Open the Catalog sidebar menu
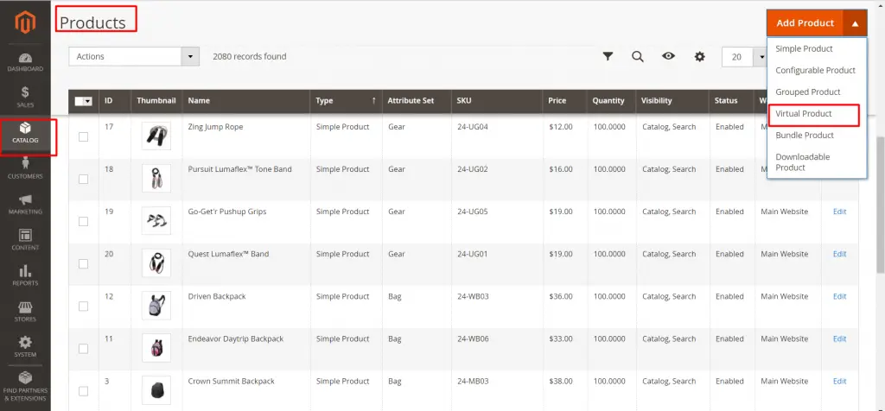This screenshot has width=885, height=411. [x=25, y=132]
